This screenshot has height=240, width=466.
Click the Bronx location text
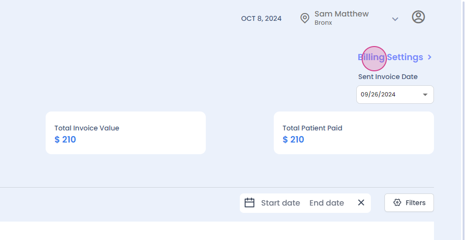323,22
